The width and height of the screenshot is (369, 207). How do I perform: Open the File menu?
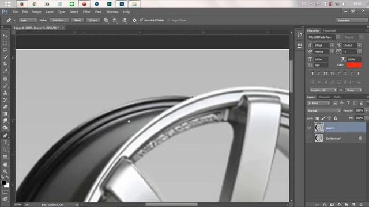[x=16, y=12]
